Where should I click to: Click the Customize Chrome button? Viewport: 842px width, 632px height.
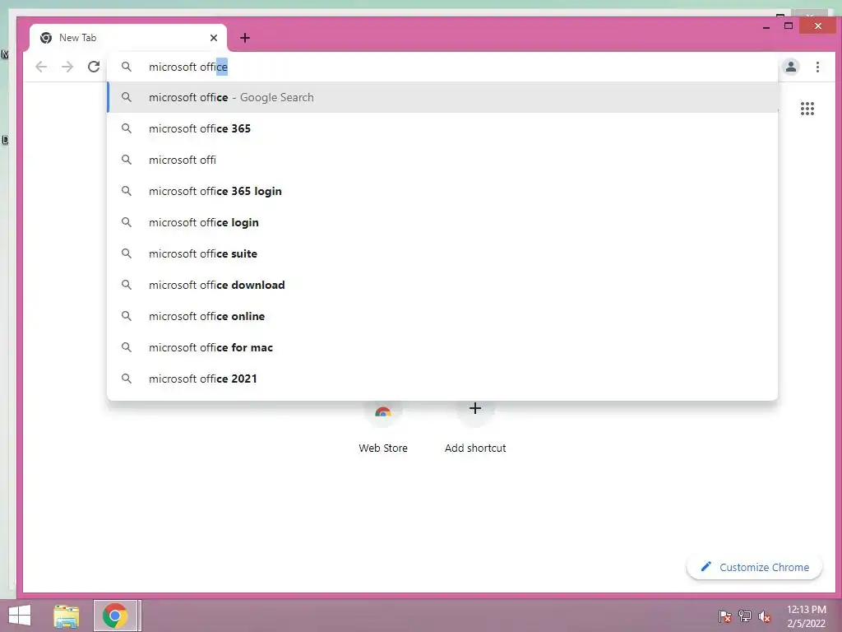click(x=754, y=567)
